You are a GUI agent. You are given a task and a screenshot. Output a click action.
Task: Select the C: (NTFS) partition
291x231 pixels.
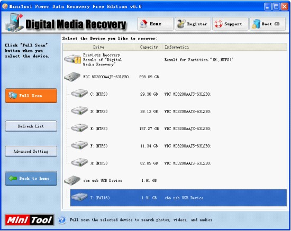(178, 94)
